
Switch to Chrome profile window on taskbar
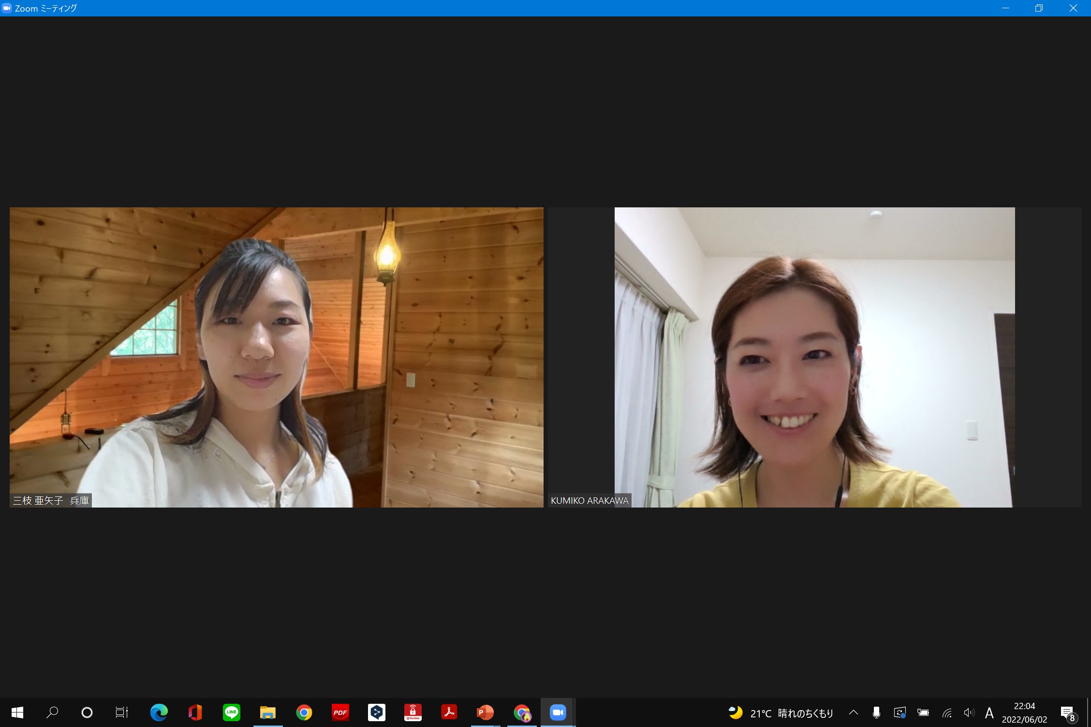coord(521,712)
